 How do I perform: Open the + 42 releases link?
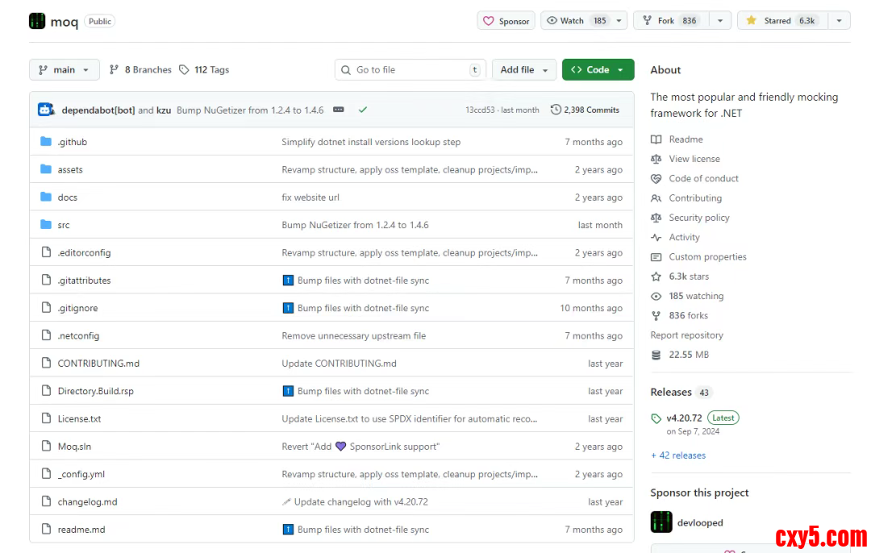(678, 455)
